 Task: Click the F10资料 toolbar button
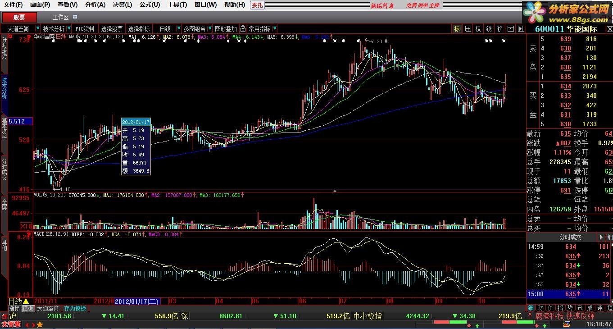tap(85, 29)
